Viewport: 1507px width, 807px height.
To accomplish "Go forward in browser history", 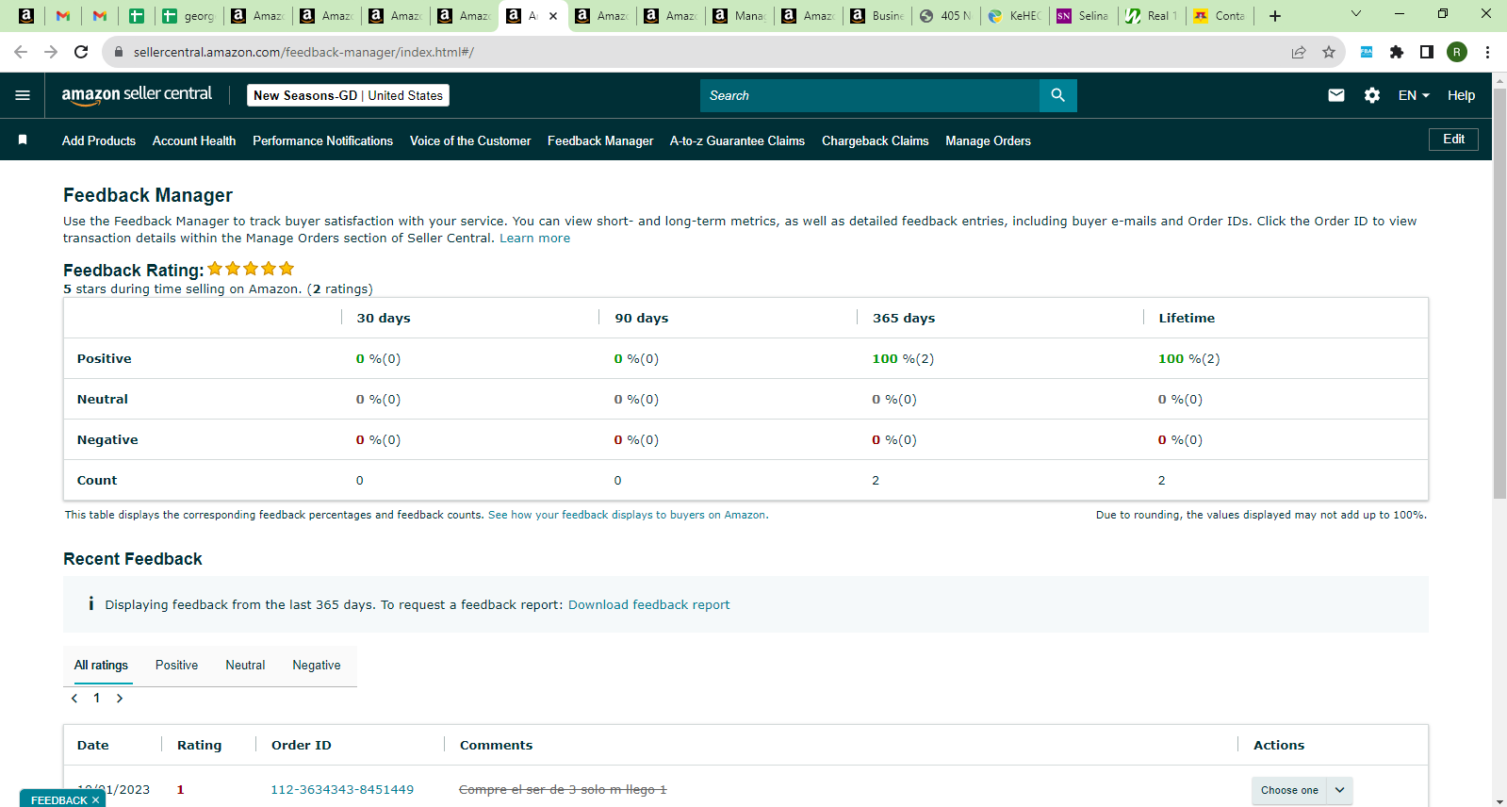I will pyautogui.click(x=51, y=52).
